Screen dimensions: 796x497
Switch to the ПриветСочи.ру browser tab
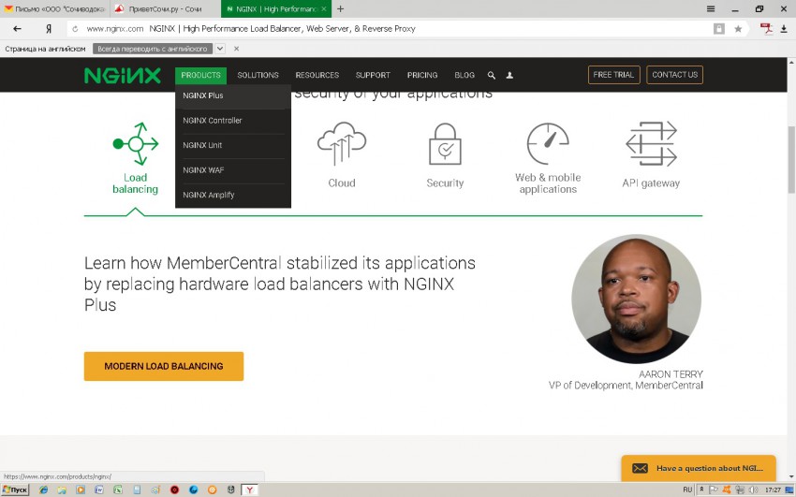click(x=164, y=8)
